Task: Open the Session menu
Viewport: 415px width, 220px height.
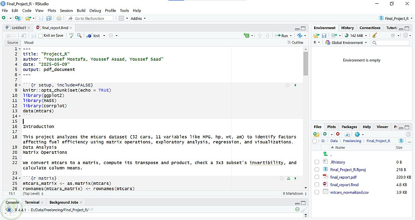Action: pyautogui.click(x=66, y=10)
